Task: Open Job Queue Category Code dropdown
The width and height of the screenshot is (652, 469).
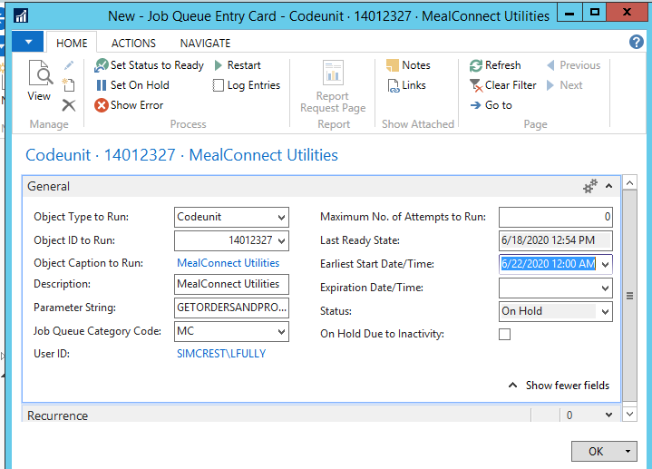Action: click(x=281, y=332)
